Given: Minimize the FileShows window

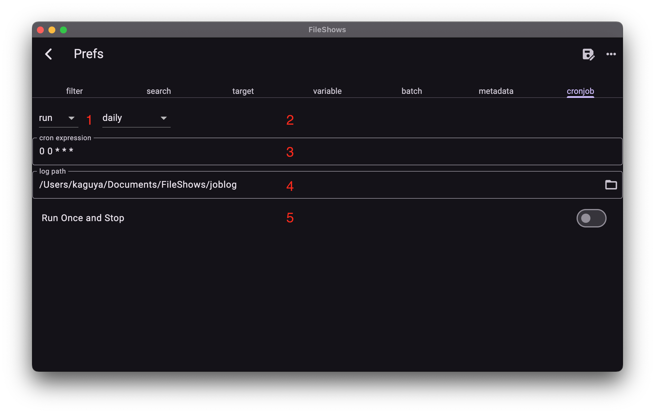Looking at the screenshot, I should coord(52,30).
